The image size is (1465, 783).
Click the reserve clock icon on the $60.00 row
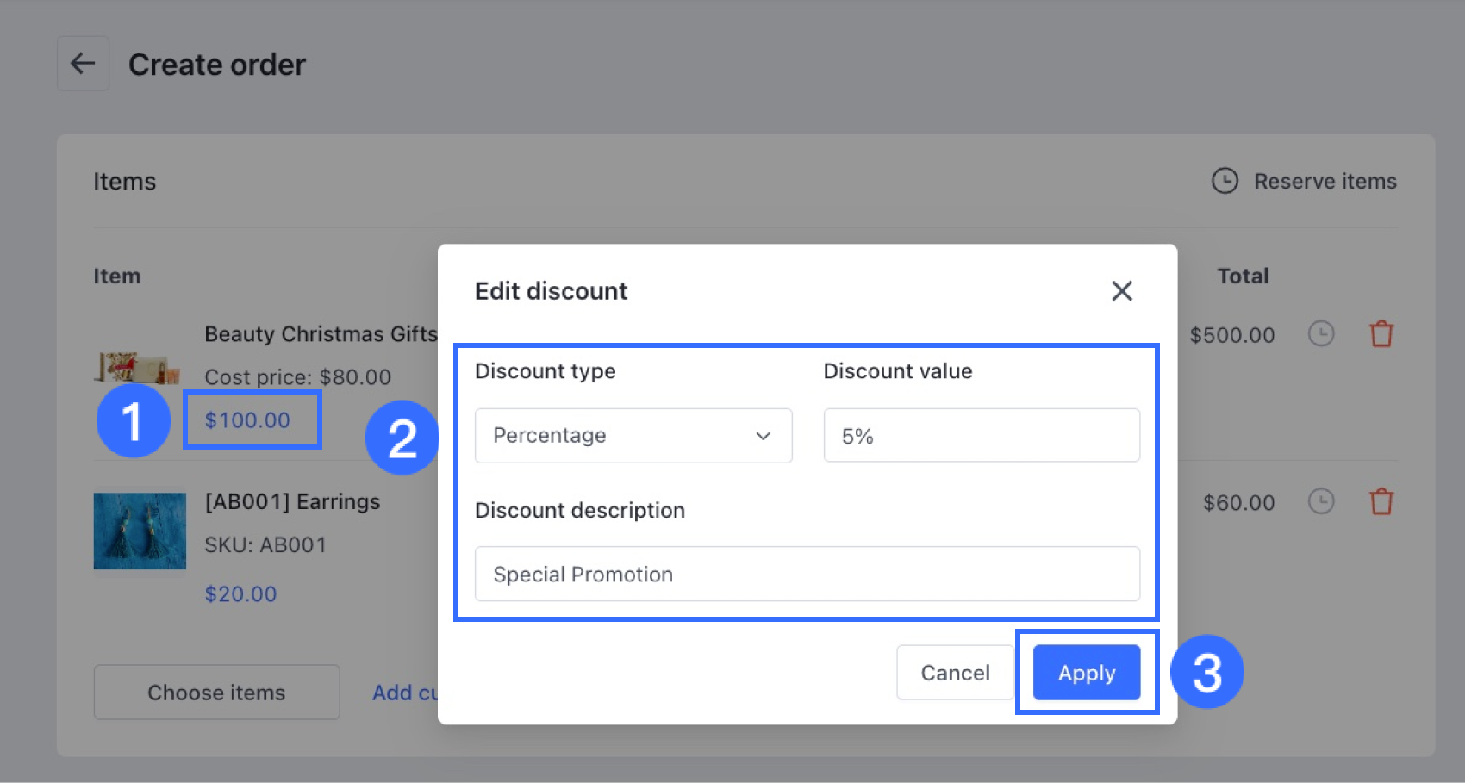point(1320,501)
